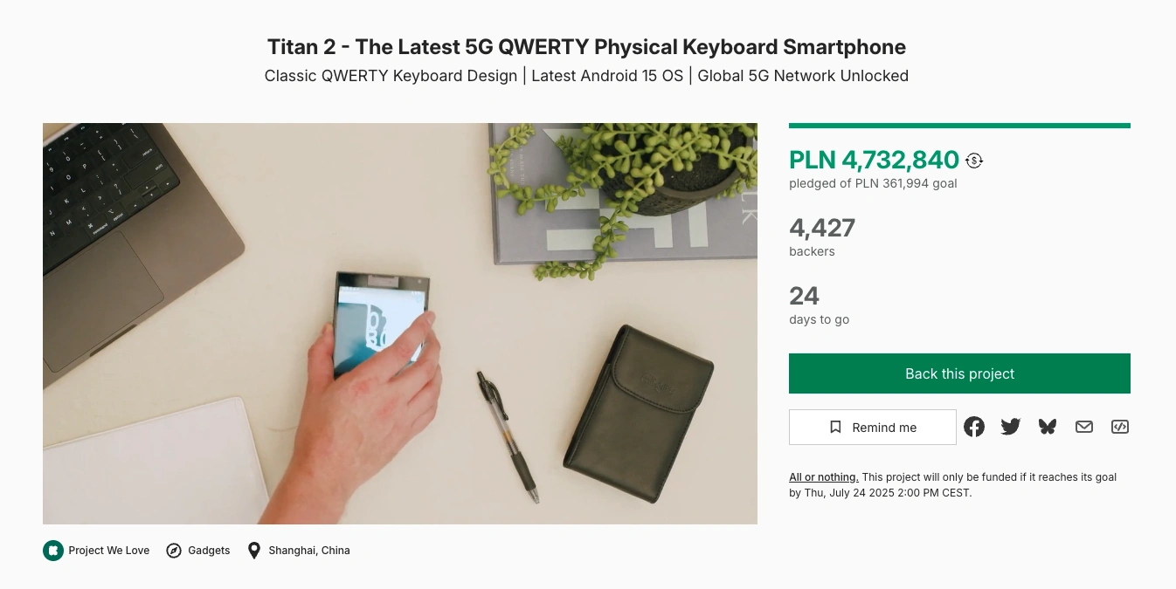Click the Remind me button
Image resolution: width=1176 pixels, height=589 pixels.
(873, 428)
